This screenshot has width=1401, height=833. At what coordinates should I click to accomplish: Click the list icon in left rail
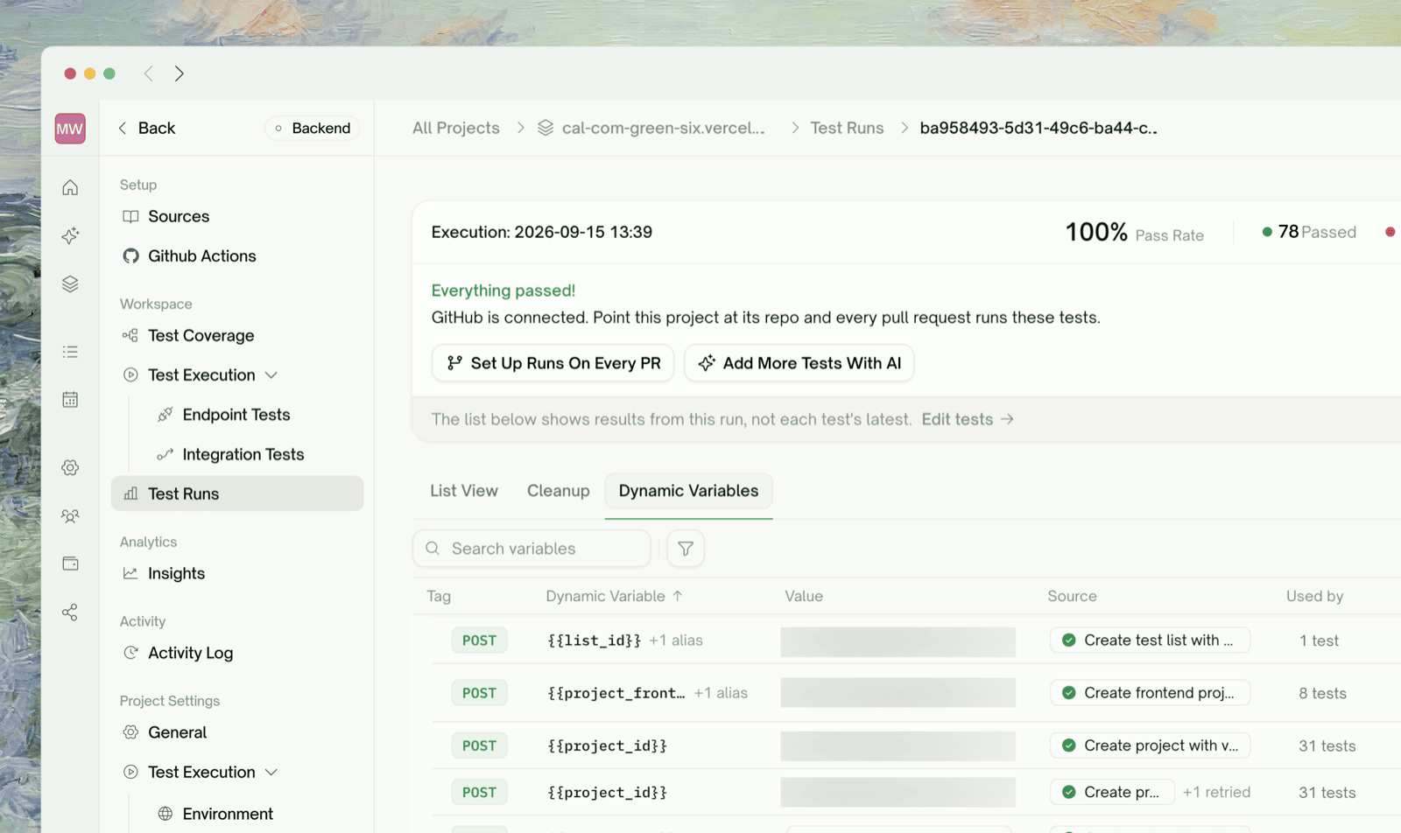pyautogui.click(x=70, y=352)
